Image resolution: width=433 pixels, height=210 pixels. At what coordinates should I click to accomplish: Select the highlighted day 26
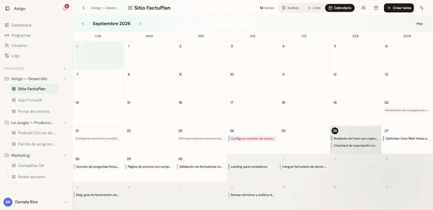(335, 131)
